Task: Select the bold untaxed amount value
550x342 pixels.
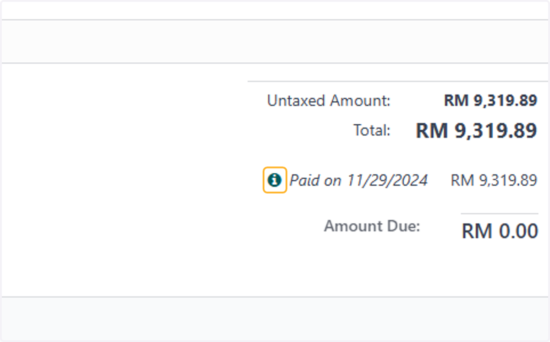Action: (x=490, y=101)
